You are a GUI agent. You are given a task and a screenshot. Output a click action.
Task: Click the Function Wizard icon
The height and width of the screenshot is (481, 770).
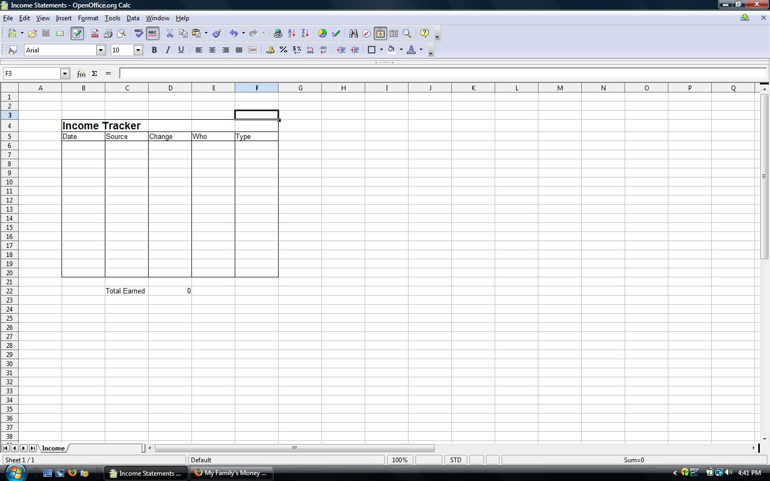point(81,74)
